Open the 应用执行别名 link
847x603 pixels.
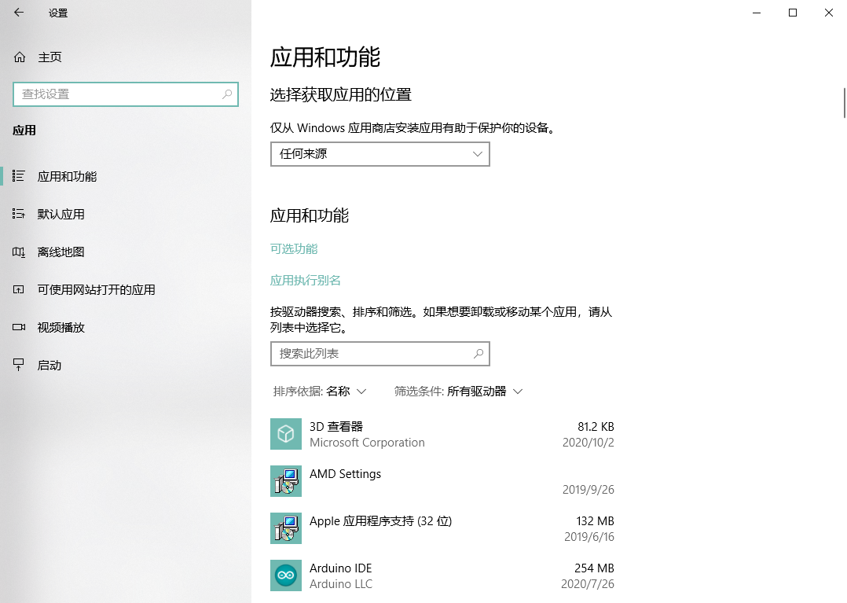(x=305, y=281)
